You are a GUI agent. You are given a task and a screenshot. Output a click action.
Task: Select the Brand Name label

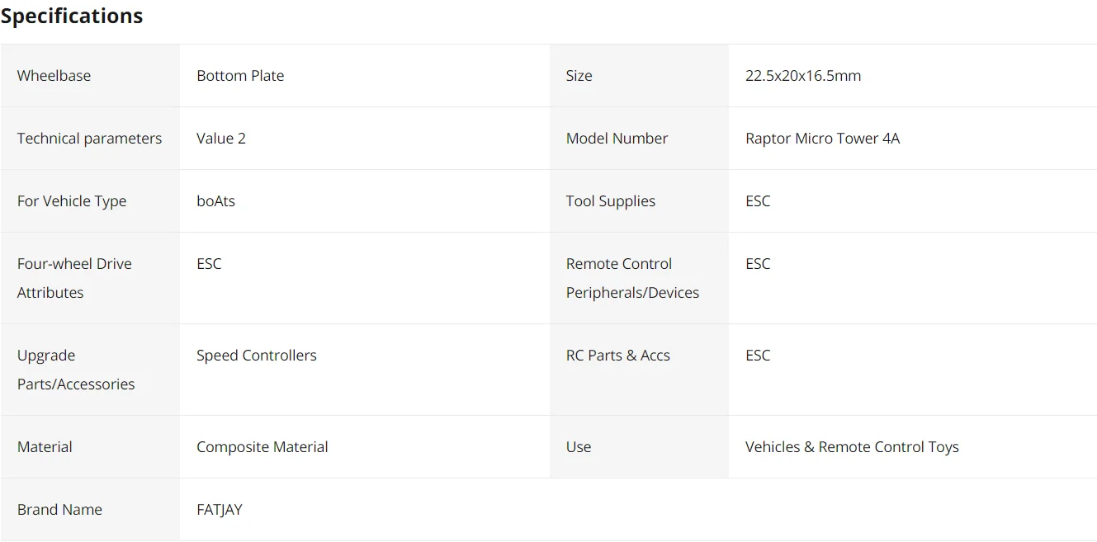pyautogui.click(x=59, y=510)
